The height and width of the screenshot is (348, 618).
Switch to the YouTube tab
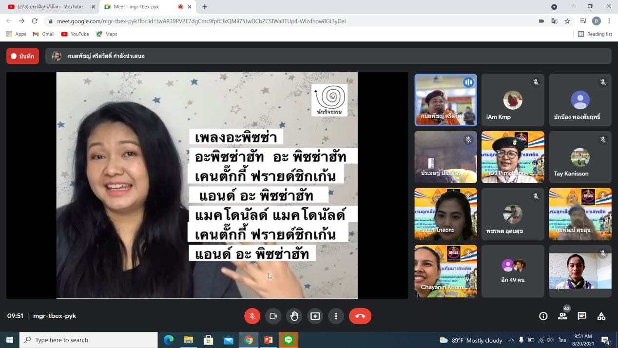click(50, 7)
